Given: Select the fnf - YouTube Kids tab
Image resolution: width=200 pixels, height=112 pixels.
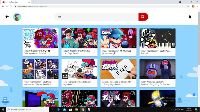Looking at the screenshot, I should [x=15, y=2].
